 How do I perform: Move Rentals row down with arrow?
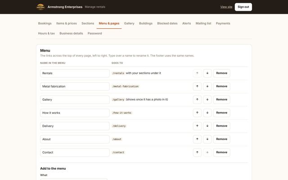point(207,73)
